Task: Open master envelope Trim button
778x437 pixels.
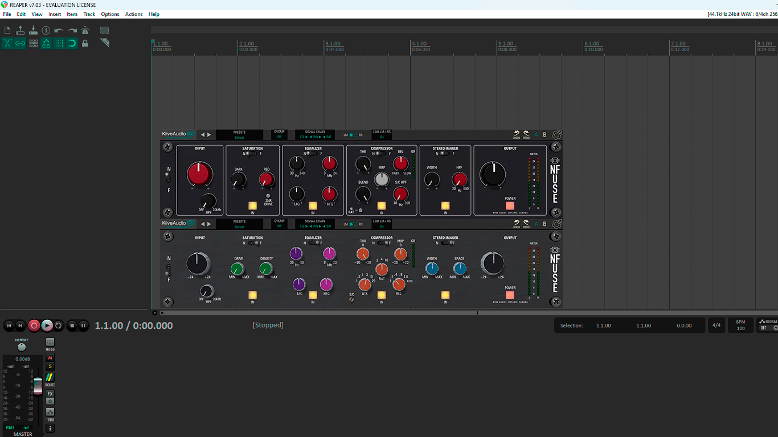Action: [50, 412]
